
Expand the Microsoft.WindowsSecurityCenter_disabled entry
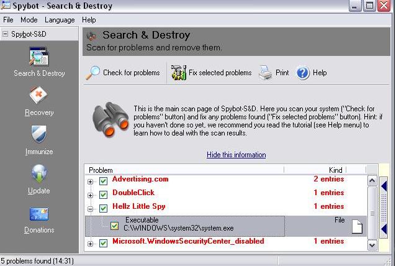91,244
